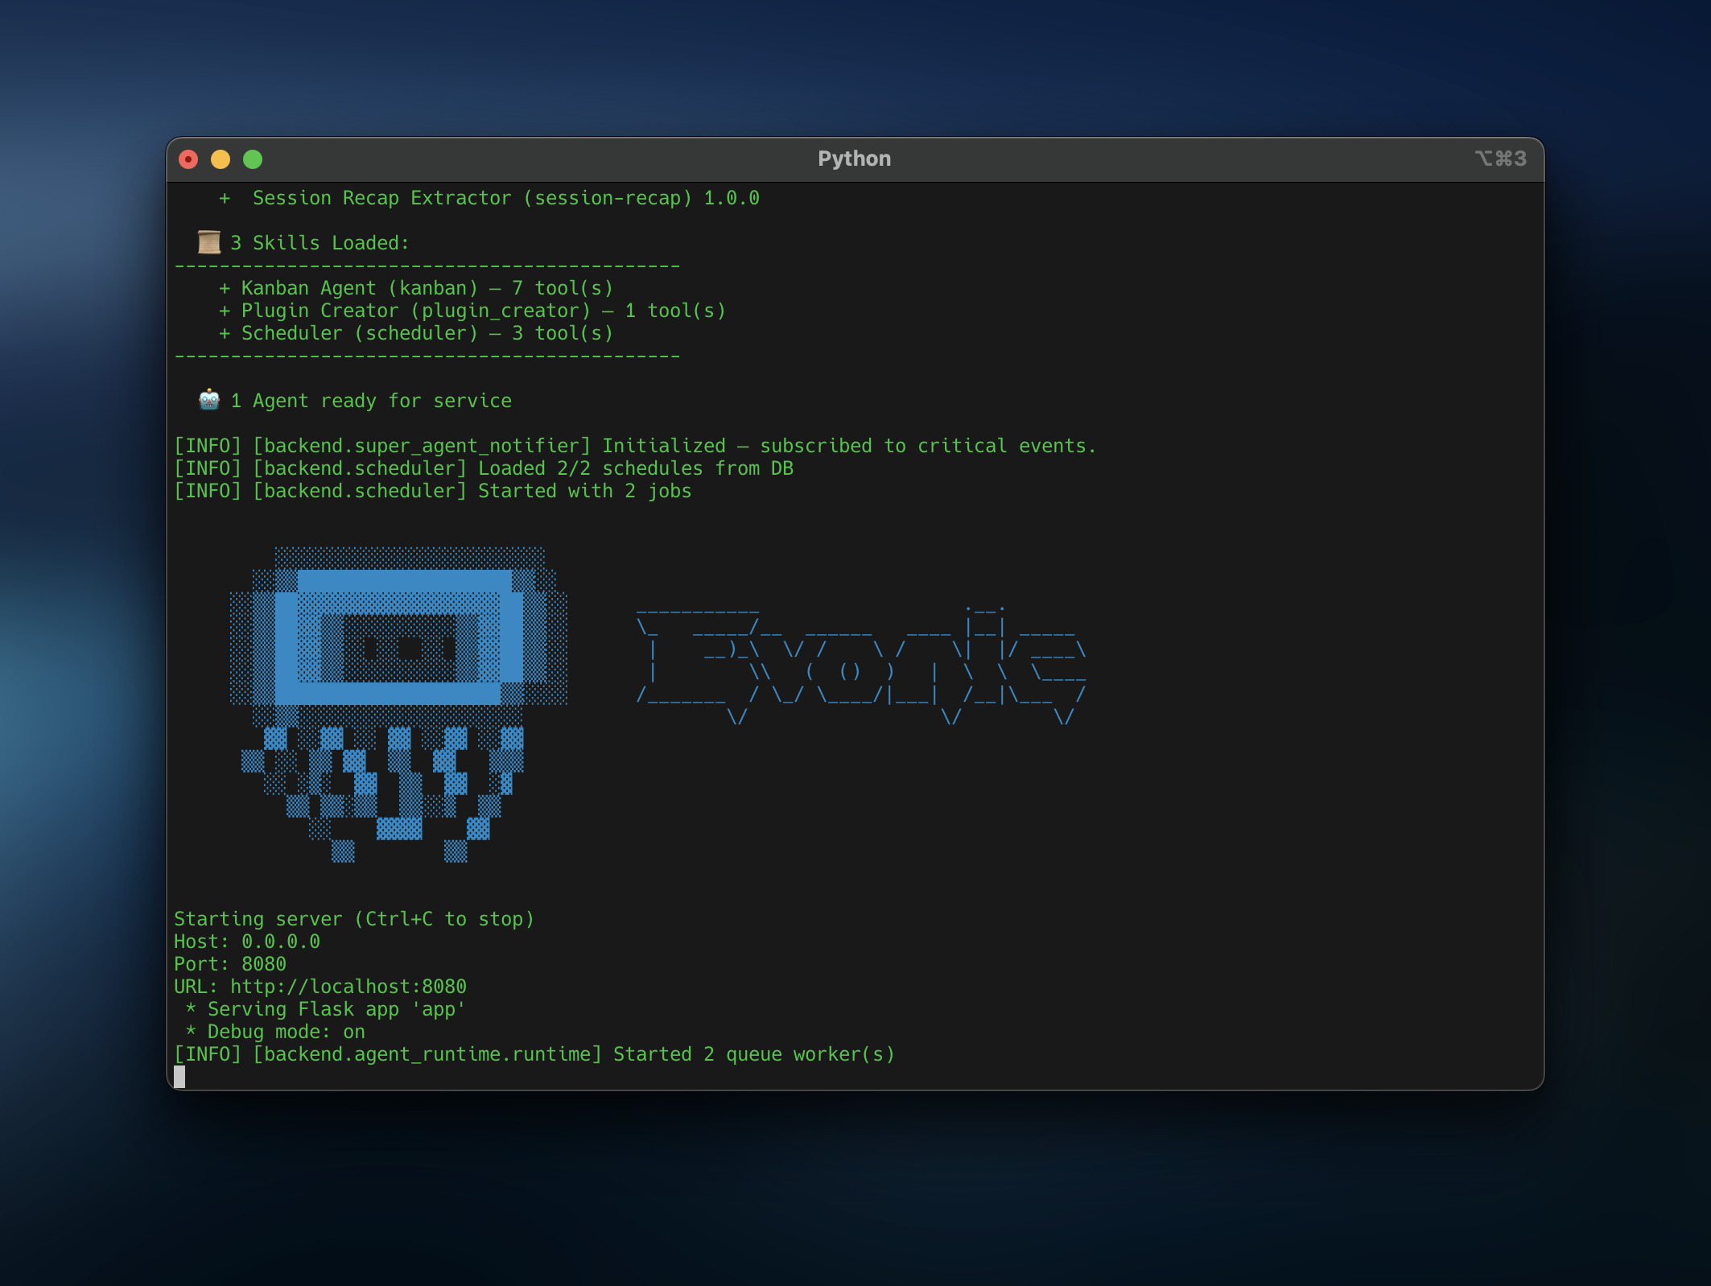Click "Serving Flask app 'app'" line
The width and height of the screenshot is (1711, 1286).
pos(325,1009)
